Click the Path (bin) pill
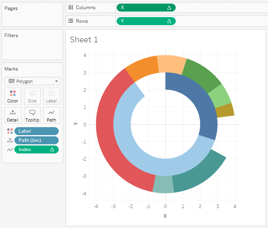268x228 pixels. 36,140
